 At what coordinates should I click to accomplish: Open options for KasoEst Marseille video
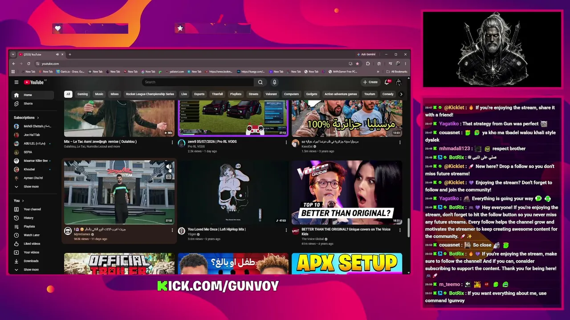tap(400, 142)
